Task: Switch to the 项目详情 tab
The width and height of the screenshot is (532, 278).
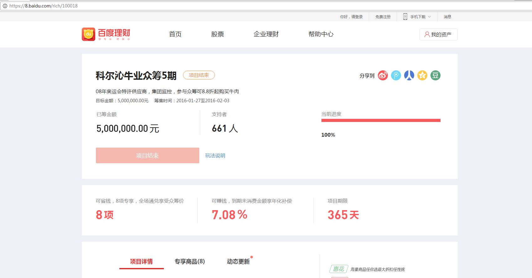Action: point(142,261)
